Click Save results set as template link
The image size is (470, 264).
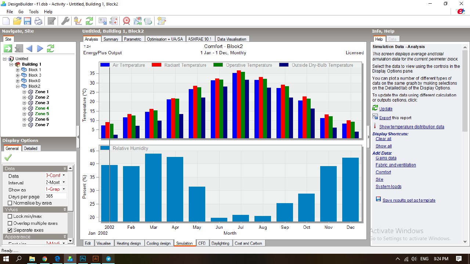(x=409, y=201)
